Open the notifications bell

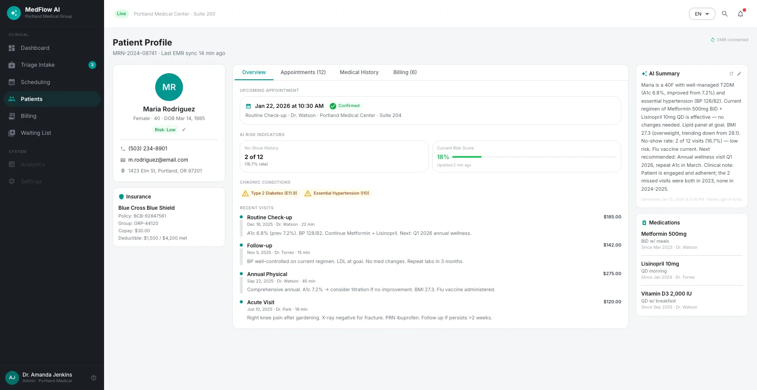tap(741, 14)
